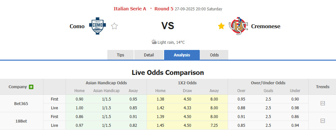Open the 18Bet trends chart icon
The height and width of the screenshot is (131, 336).
[x=323, y=121]
